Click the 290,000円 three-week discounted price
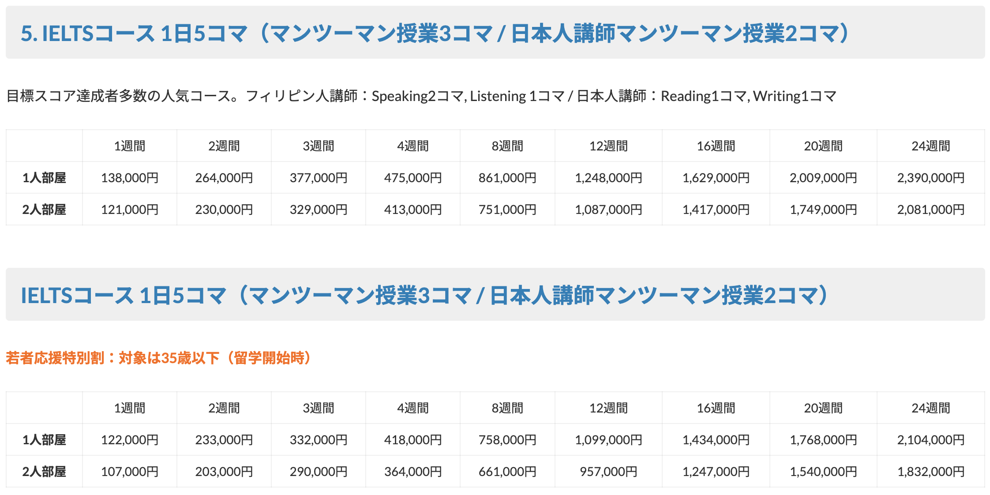Image resolution: width=990 pixels, height=495 pixels. (319, 472)
